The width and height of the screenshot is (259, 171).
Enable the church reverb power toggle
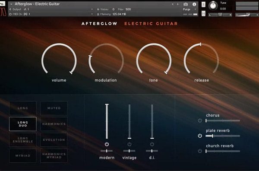point(200,151)
